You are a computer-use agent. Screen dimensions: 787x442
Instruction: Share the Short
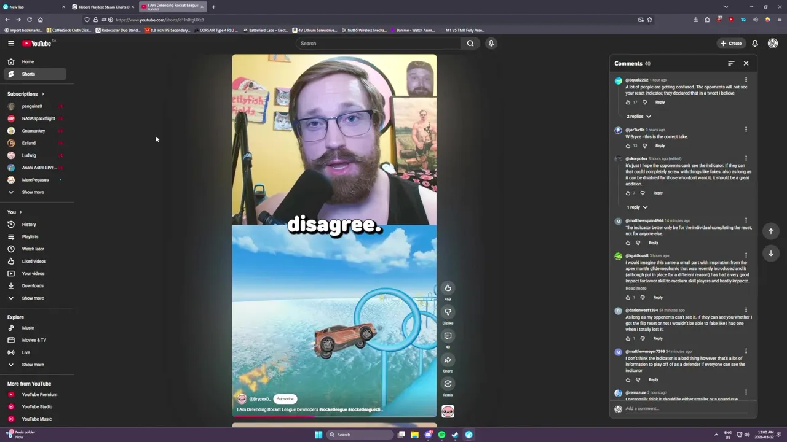pos(448,360)
